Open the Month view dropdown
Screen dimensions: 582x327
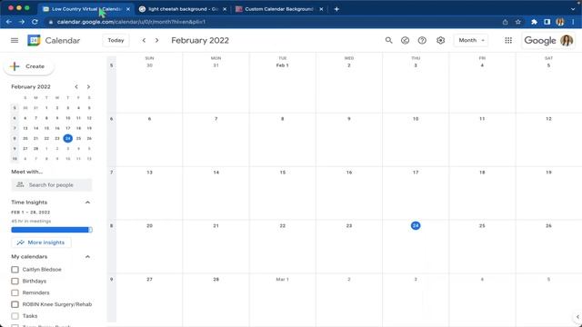(471, 40)
